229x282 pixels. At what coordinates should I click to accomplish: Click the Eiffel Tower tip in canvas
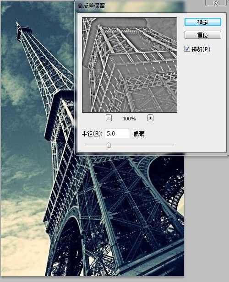point(17,23)
